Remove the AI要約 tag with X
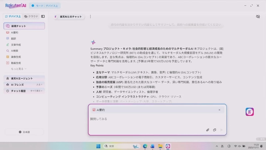 coord(219,110)
